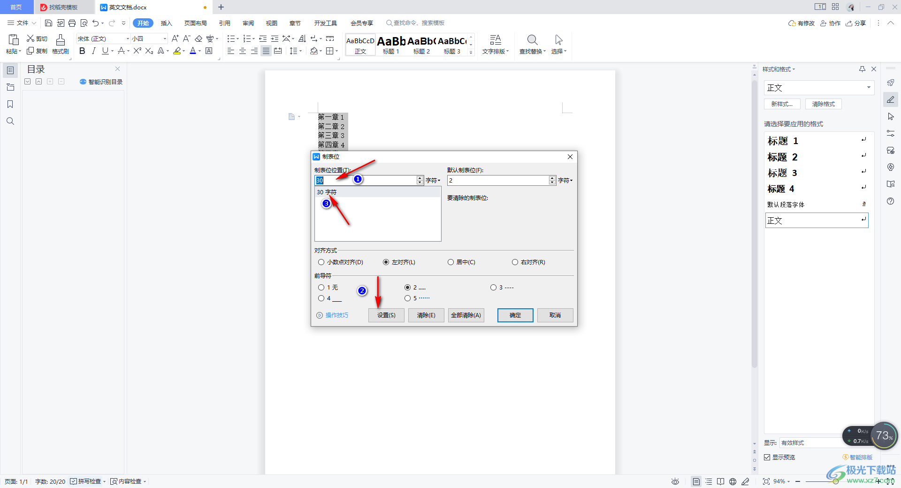Click the Print icon in quick toolbar
This screenshot has width=901, height=488.
pos(72,23)
